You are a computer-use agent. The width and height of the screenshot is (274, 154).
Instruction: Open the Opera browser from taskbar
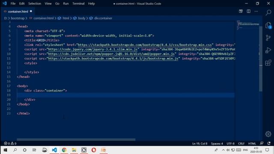94,150
